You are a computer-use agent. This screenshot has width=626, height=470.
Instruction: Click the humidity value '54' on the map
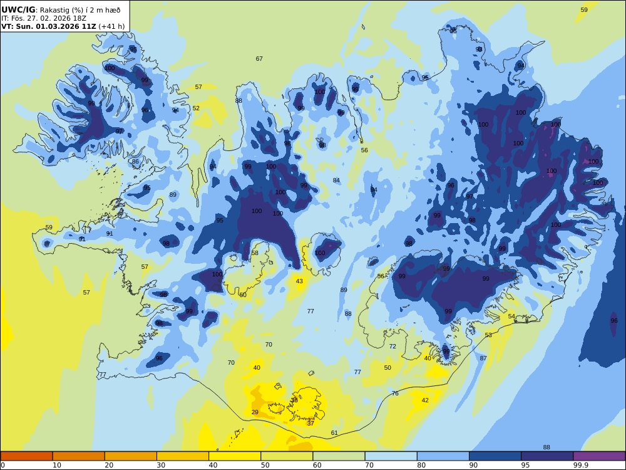[x=511, y=316]
